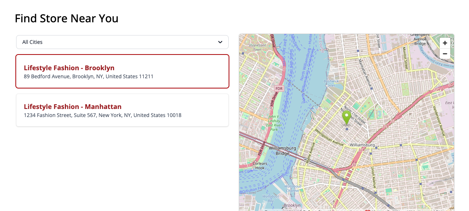The width and height of the screenshot is (469, 211).
Task: Select the Lifestyle Fashion - Brooklyn store card
Action: [122, 71]
